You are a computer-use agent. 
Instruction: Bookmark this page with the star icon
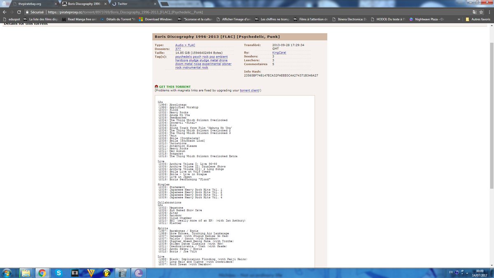pos(482,12)
